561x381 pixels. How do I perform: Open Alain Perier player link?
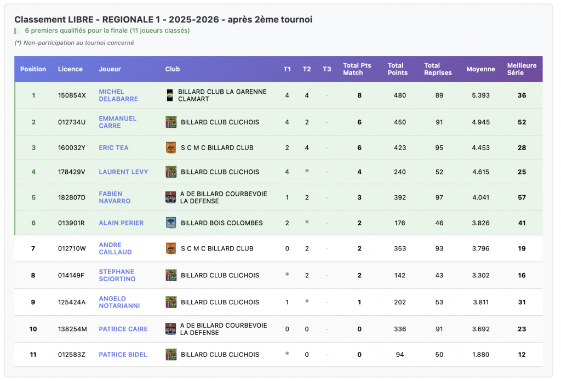121,223
